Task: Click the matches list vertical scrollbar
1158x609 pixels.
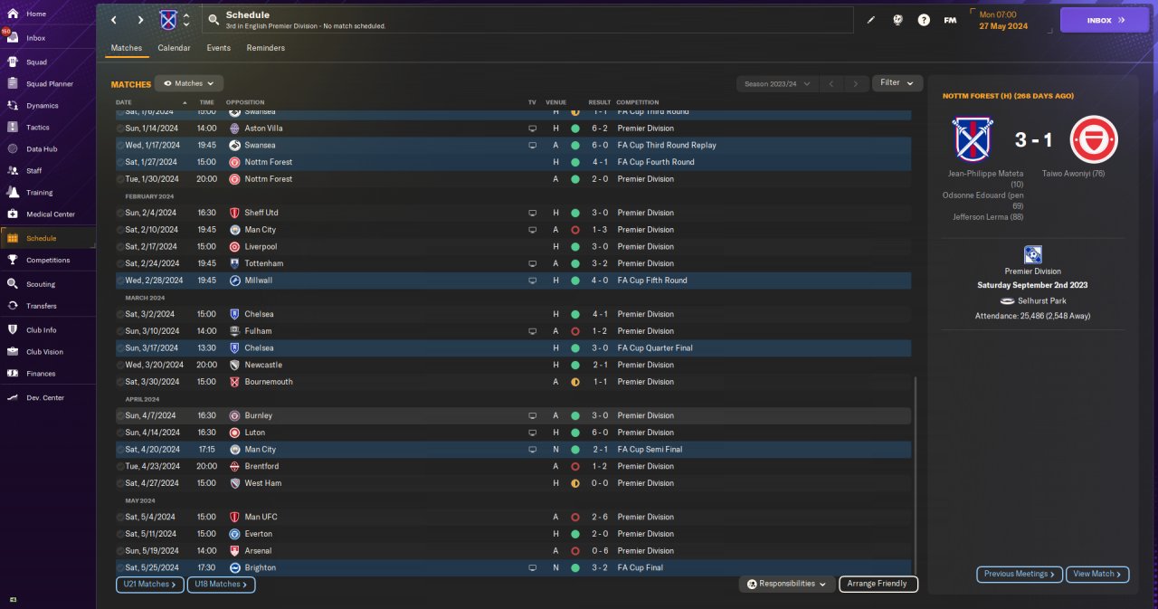Action: point(916,475)
